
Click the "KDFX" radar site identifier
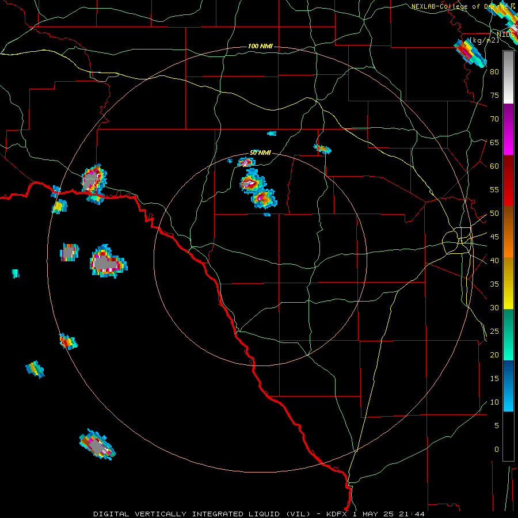pyautogui.click(x=337, y=514)
